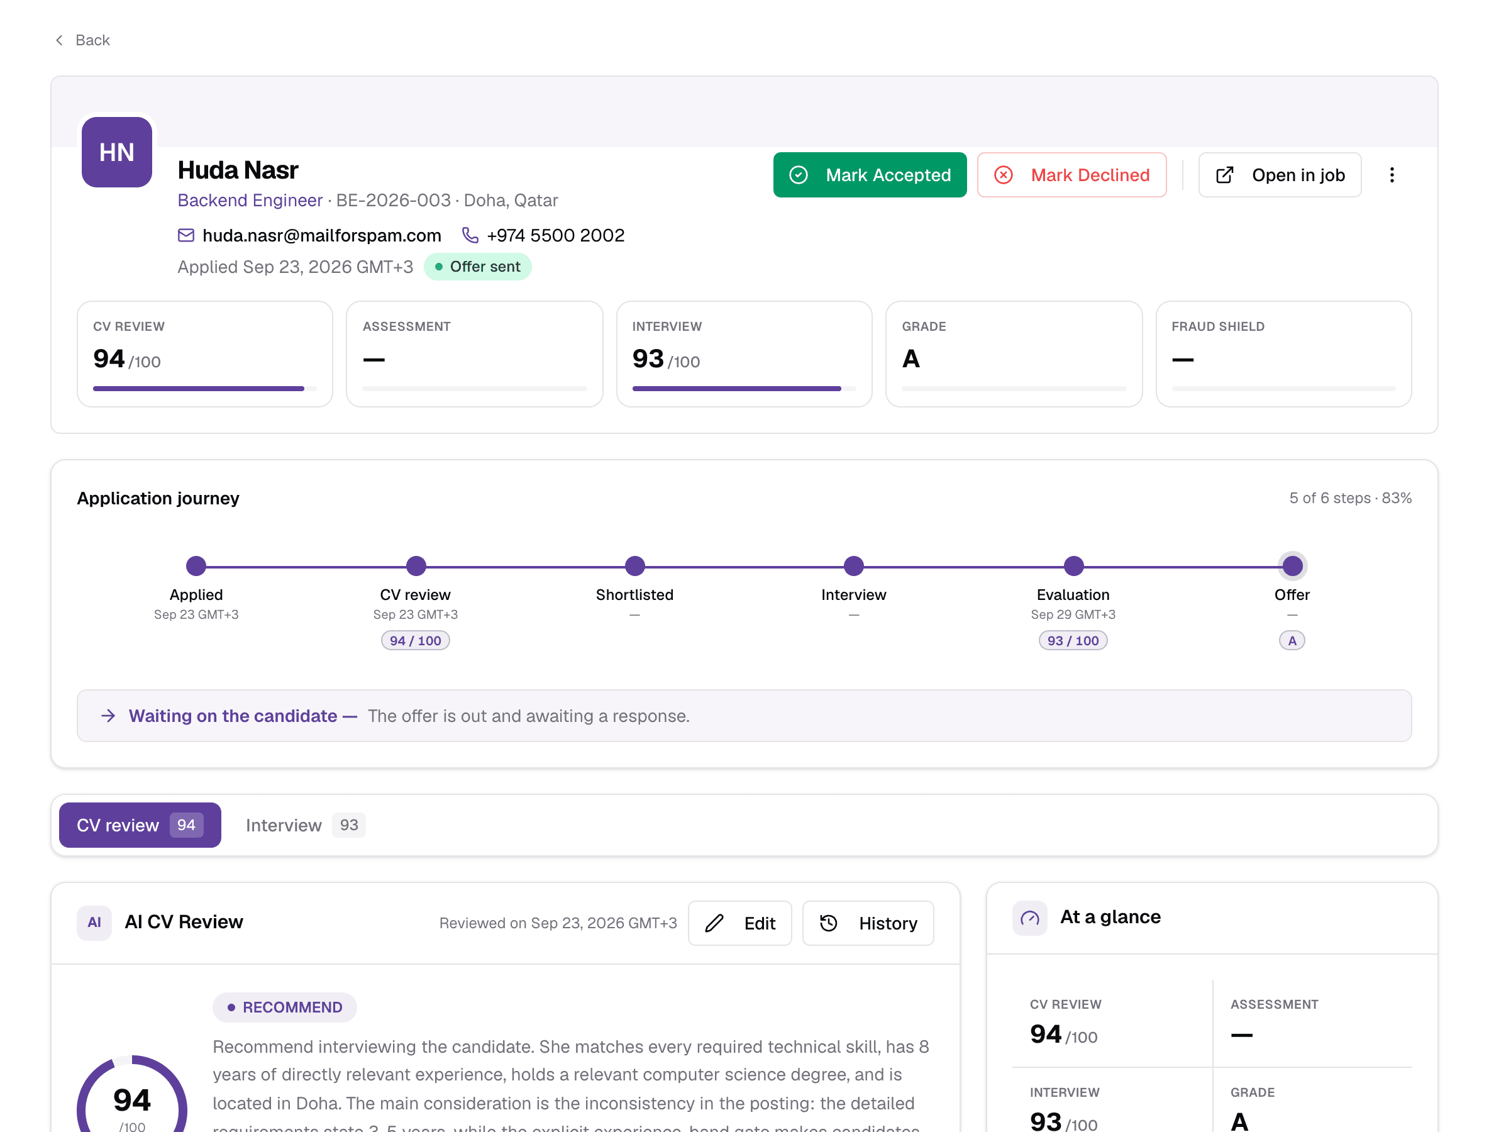Open the review History
This screenshot has width=1489, height=1132.
coord(868,923)
